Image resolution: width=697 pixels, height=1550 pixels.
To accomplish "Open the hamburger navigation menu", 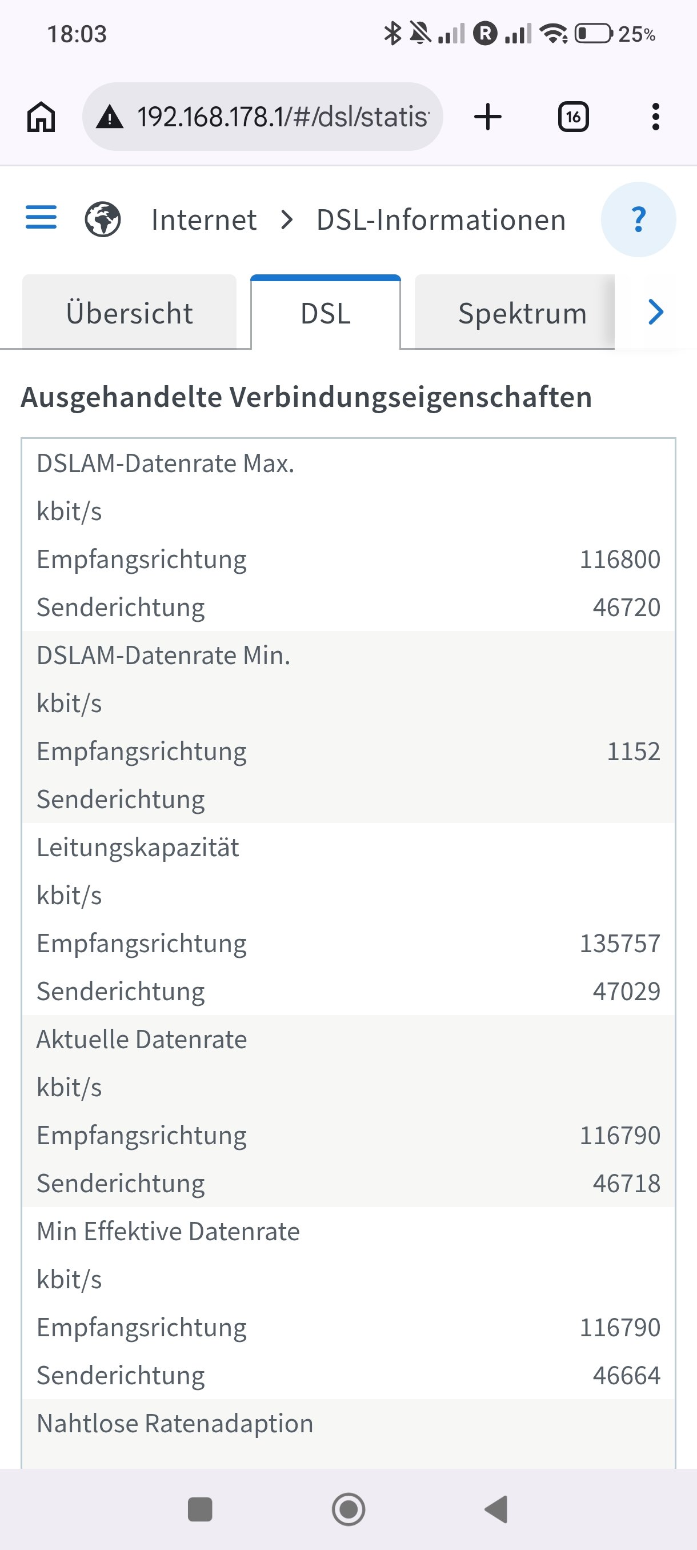I will click(x=41, y=218).
